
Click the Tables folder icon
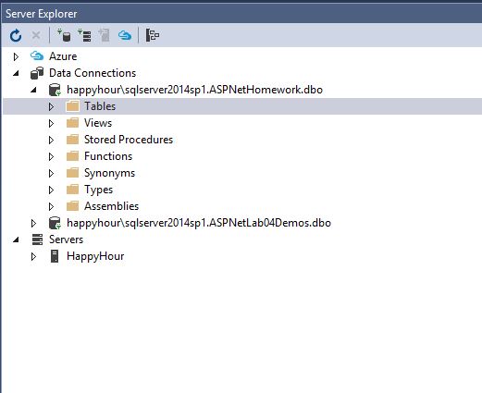[72, 106]
